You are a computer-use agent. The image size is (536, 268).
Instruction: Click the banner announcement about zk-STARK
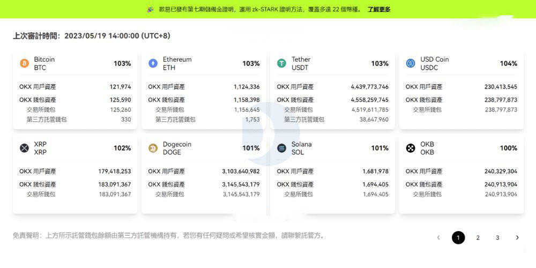(260, 10)
